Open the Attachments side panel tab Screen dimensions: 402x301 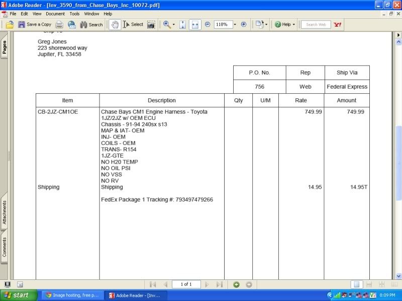coord(4,212)
